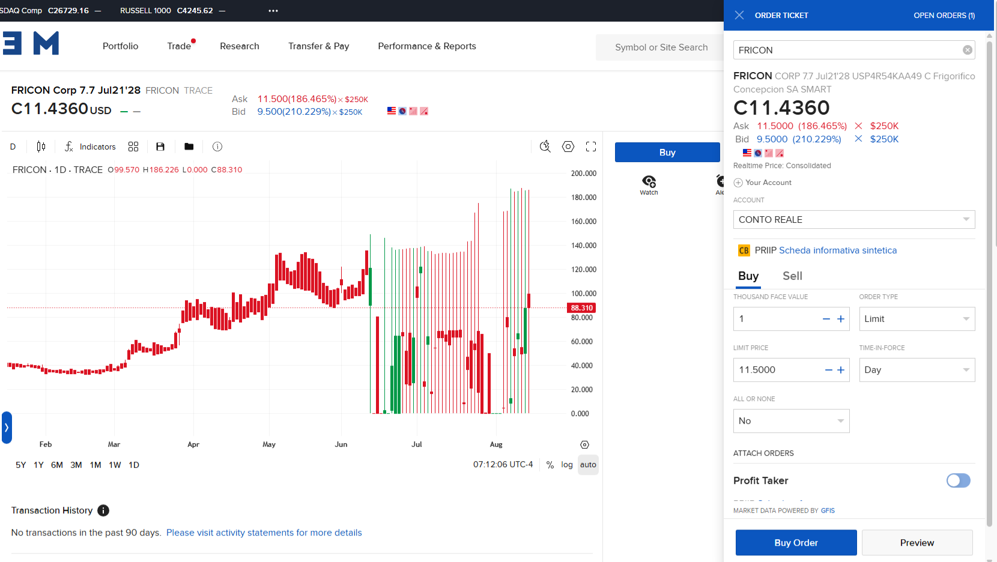Screen dimensions: 997x562
Task: Open the chart quick search tool
Action: (545, 147)
